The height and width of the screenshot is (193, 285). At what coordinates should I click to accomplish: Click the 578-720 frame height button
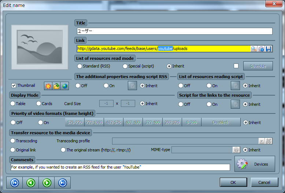[x=75, y=122]
